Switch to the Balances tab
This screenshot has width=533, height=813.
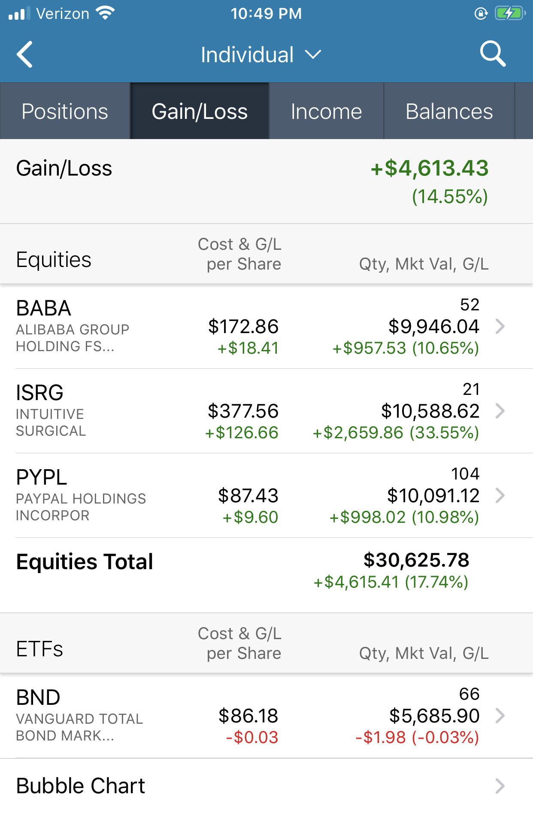click(x=449, y=111)
